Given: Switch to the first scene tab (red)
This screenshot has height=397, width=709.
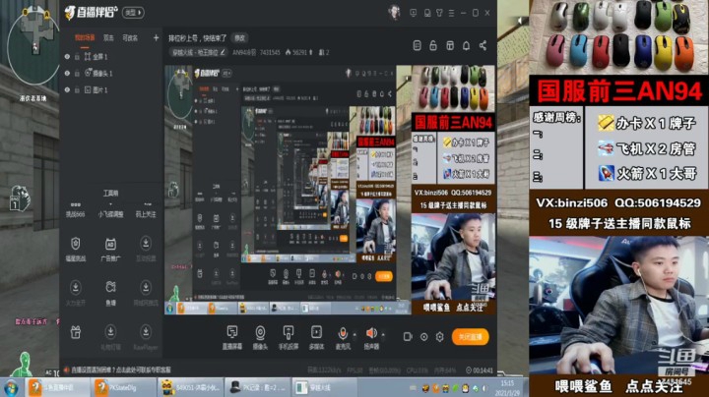Looking at the screenshot, I should point(85,38).
